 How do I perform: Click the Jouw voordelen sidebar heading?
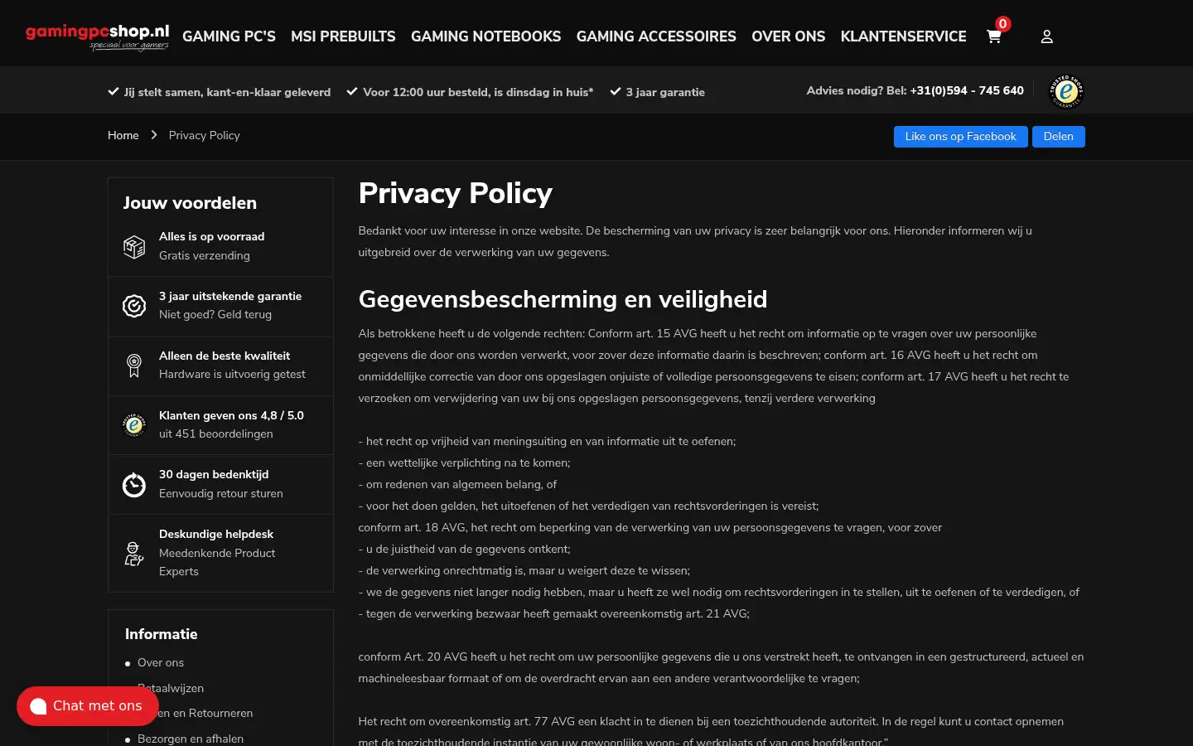(190, 203)
